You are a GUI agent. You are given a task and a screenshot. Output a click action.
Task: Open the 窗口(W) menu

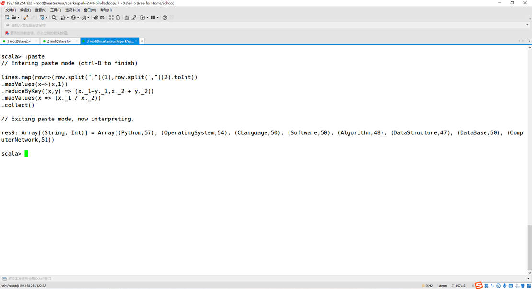click(90, 10)
